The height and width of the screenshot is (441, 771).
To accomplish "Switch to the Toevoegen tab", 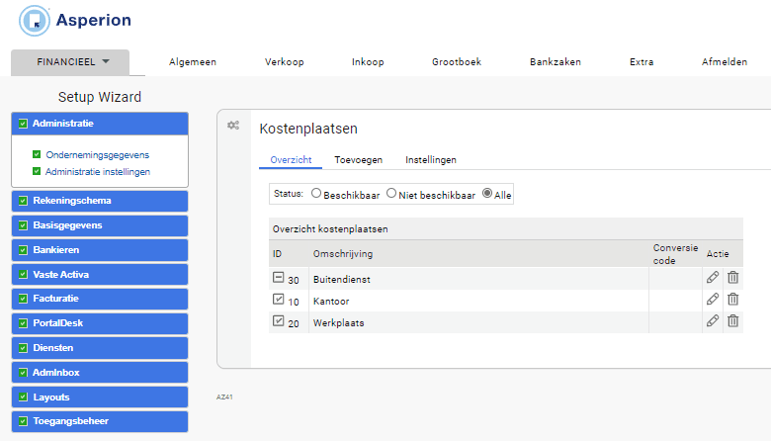I will click(x=359, y=160).
